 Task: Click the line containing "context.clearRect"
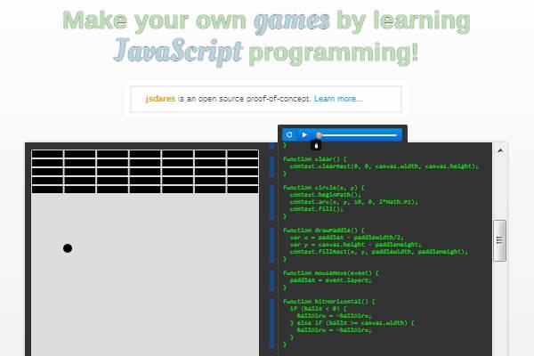click(384, 166)
